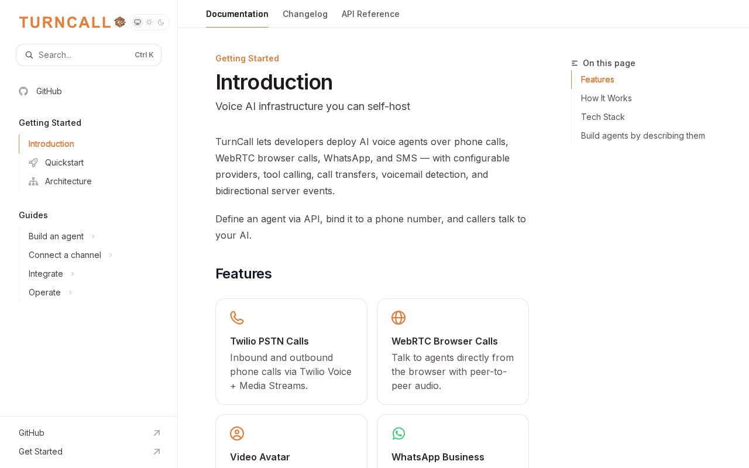Open the Search box
This screenshot has height=468, width=749.
(x=88, y=55)
